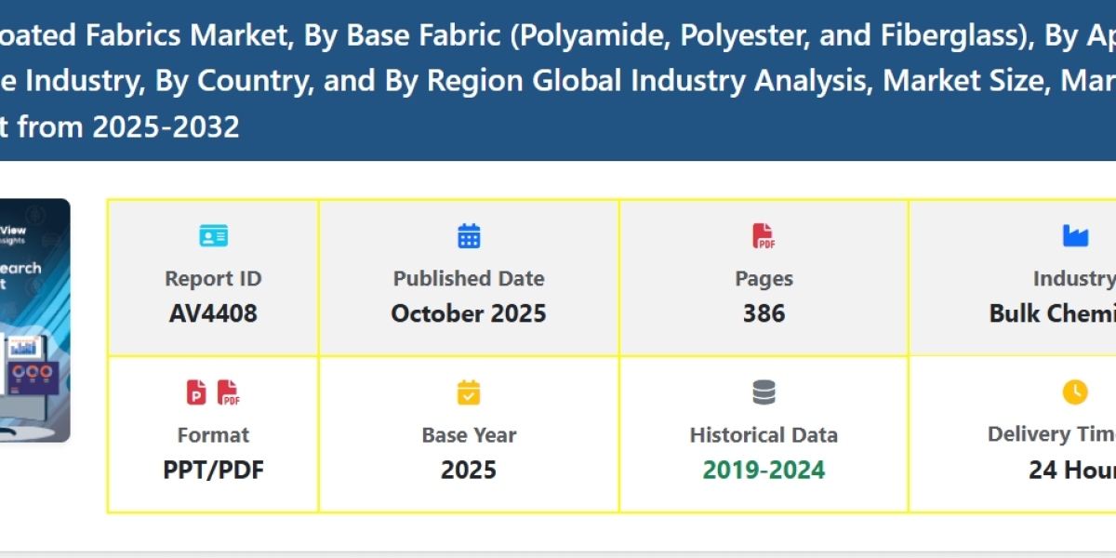Click the blue calendar icon for Published Date
1116x558 pixels.
pos(469,236)
